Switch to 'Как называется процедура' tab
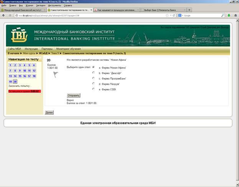 [117, 10]
